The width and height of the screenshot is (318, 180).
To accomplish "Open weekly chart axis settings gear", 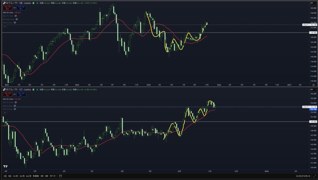I will click(313, 84).
